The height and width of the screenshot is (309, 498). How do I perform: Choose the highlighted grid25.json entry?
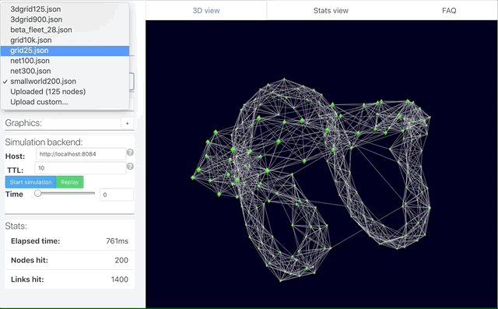click(65, 51)
